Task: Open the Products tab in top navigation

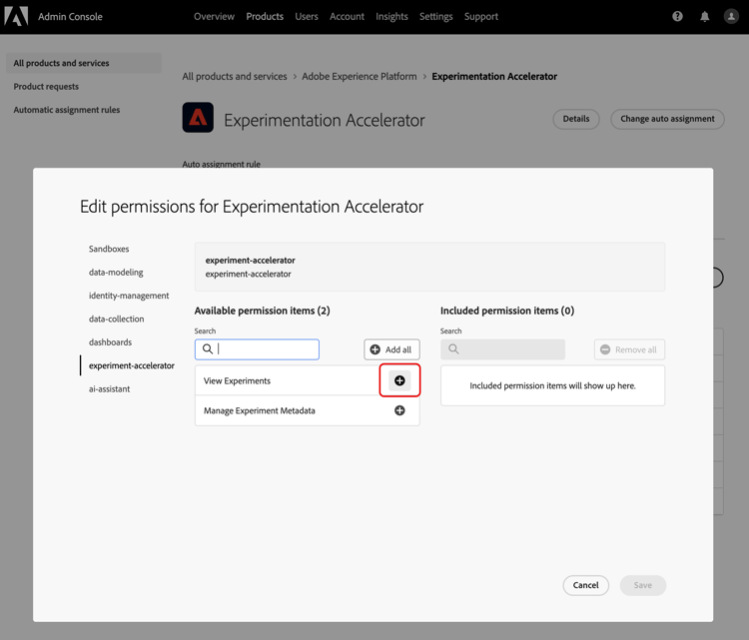Action: click(x=265, y=16)
